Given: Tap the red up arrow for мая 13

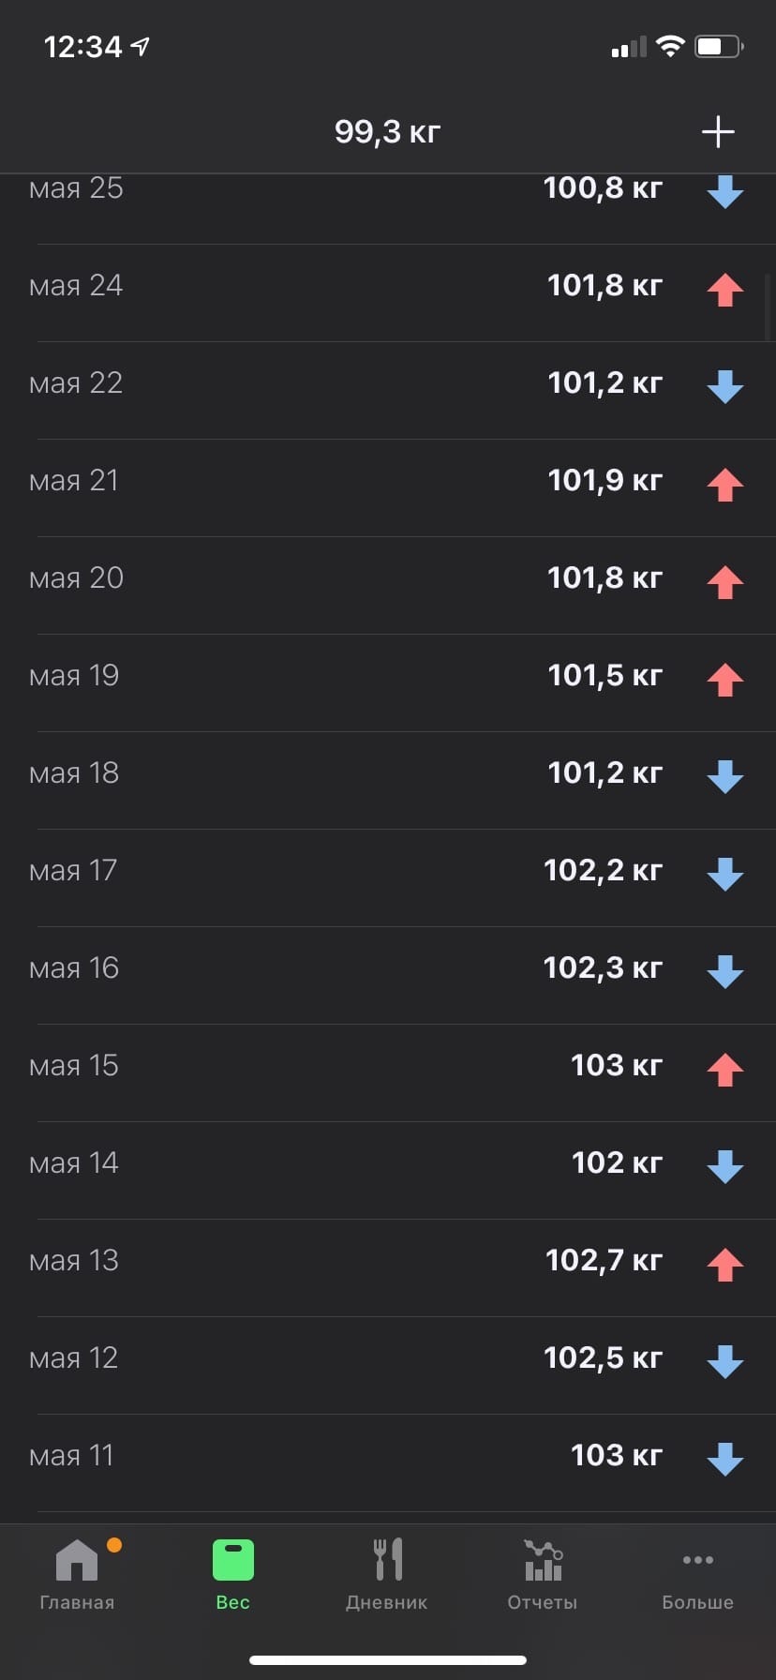Looking at the screenshot, I should click(724, 1265).
